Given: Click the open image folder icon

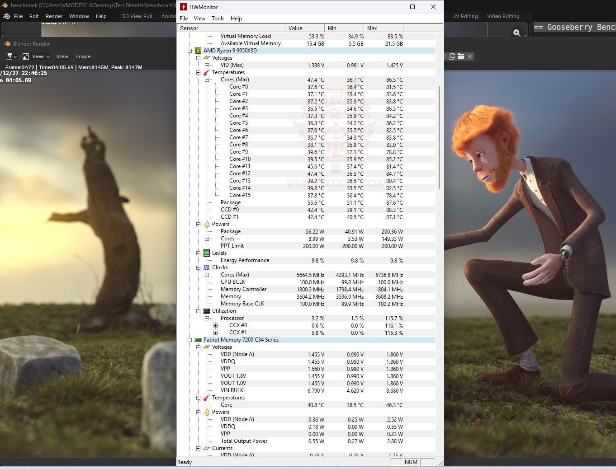Looking at the screenshot, I should click(x=460, y=56).
